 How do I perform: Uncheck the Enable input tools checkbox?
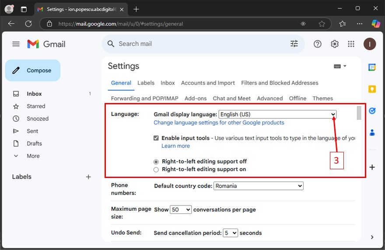pos(156,138)
